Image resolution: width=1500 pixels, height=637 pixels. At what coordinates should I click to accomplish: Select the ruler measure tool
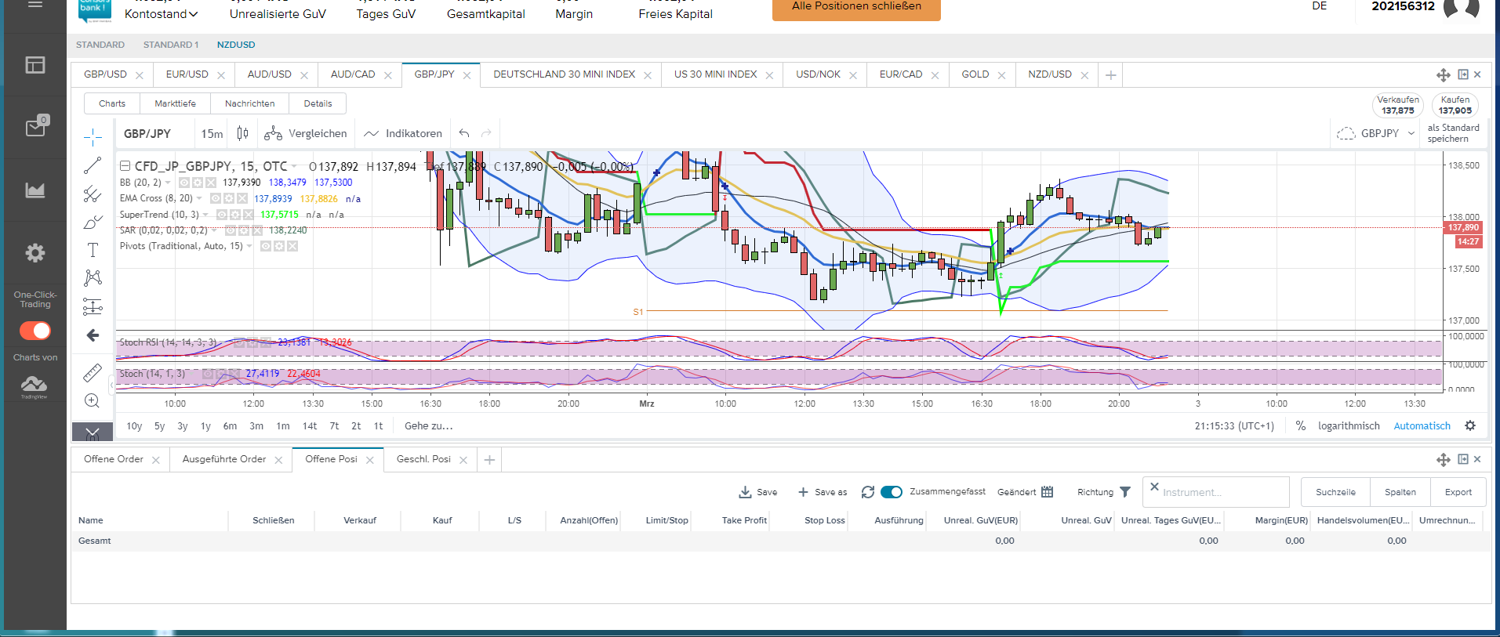[93, 373]
